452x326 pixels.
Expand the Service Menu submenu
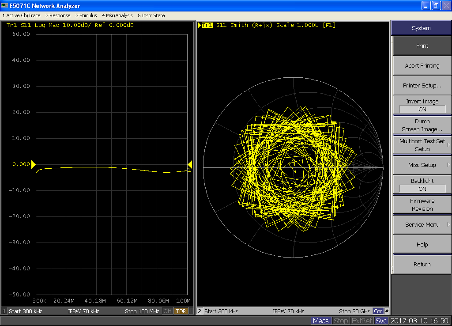[422, 224]
